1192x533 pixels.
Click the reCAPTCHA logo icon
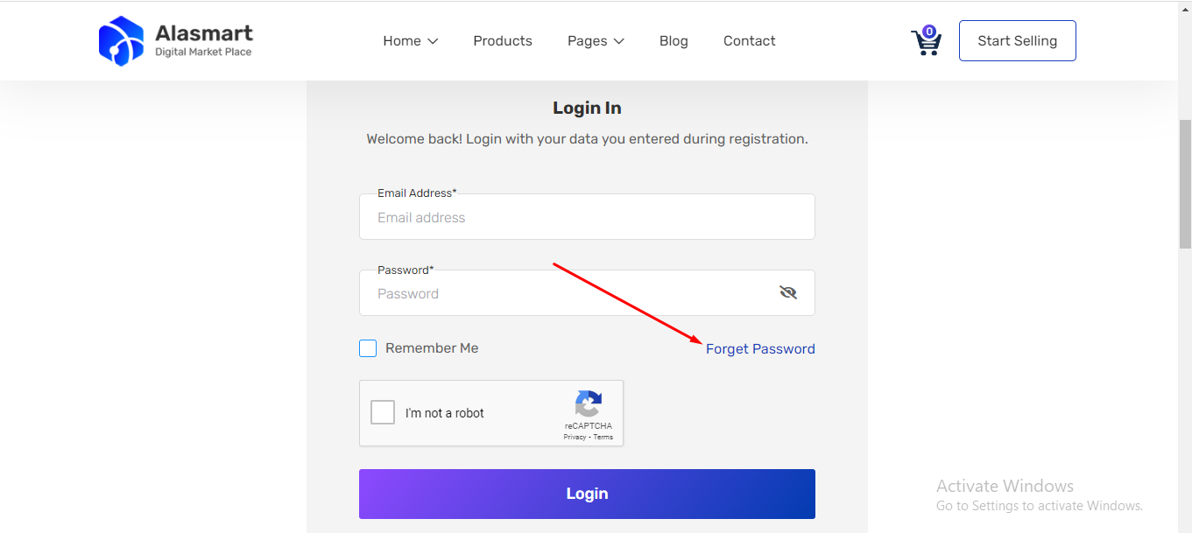tap(589, 403)
